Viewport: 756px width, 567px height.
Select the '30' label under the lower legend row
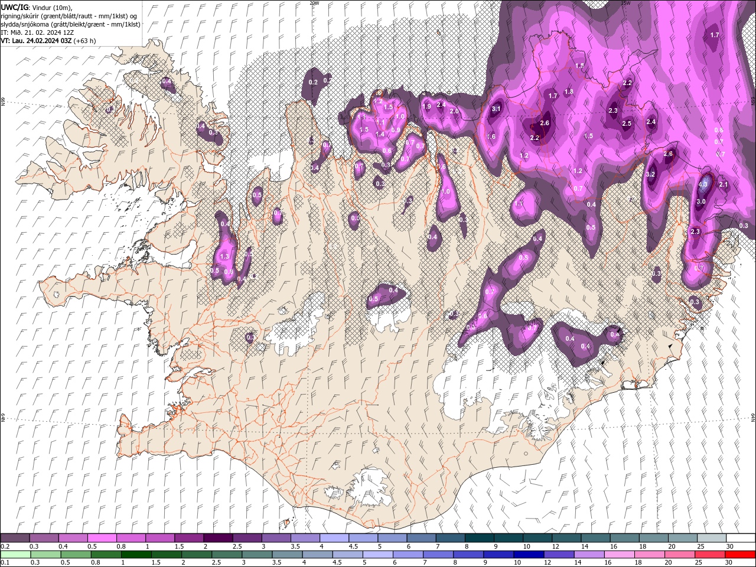pyautogui.click(x=729, y=563)
